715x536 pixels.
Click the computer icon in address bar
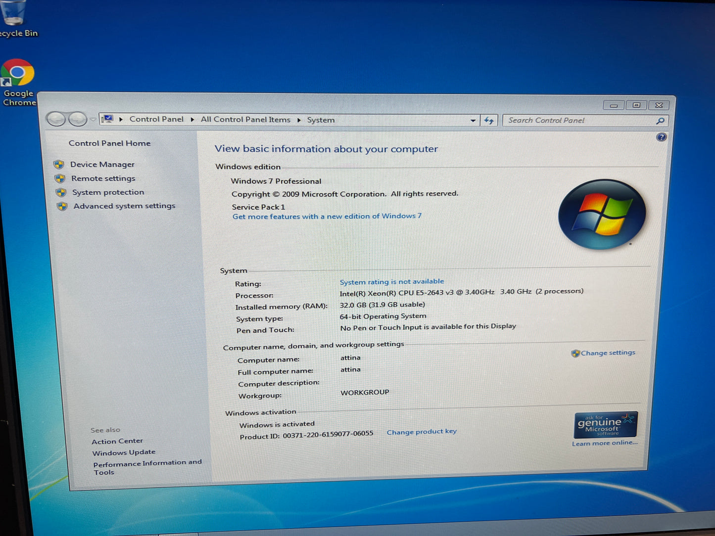[x=107, y=119]
